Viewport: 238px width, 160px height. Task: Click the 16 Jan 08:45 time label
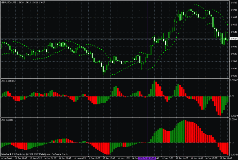click(65, 158)
